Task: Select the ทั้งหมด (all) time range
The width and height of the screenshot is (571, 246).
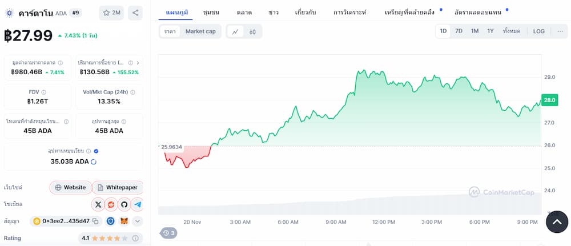Action: (x=511, y=31)
